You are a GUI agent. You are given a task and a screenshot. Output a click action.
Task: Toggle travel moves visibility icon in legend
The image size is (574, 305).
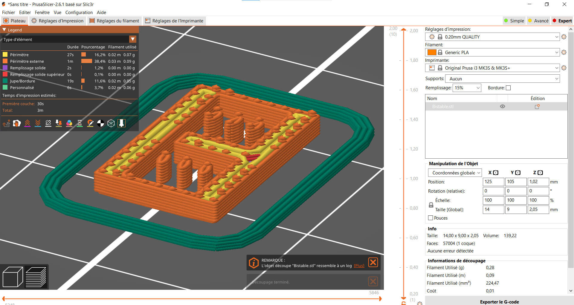pyautogui.click(x=7, y=123)
